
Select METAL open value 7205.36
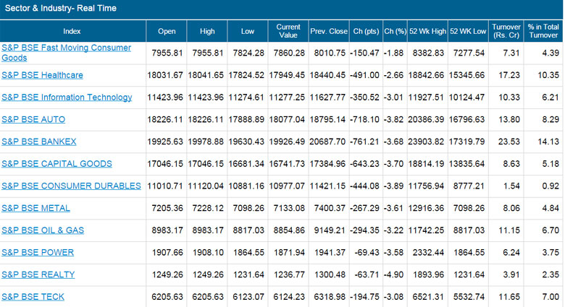pyautogui.click(x=167, y=208)
